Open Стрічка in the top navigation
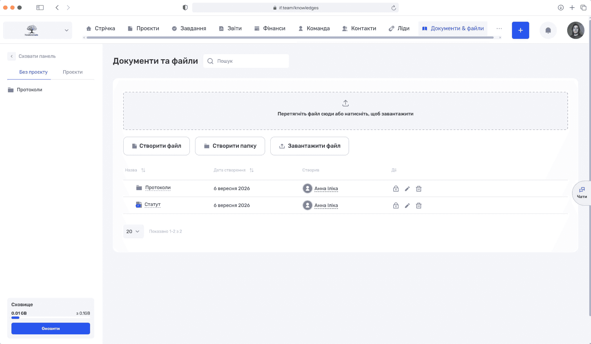591x344 pixels. pos(100,29)
